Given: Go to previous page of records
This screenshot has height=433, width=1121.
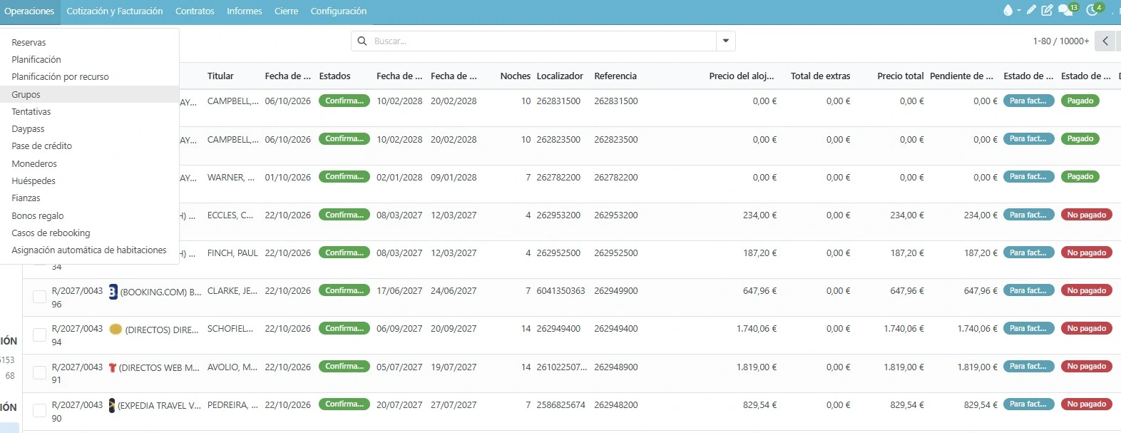Looking at the screenshot, I should pos(1105,41).
